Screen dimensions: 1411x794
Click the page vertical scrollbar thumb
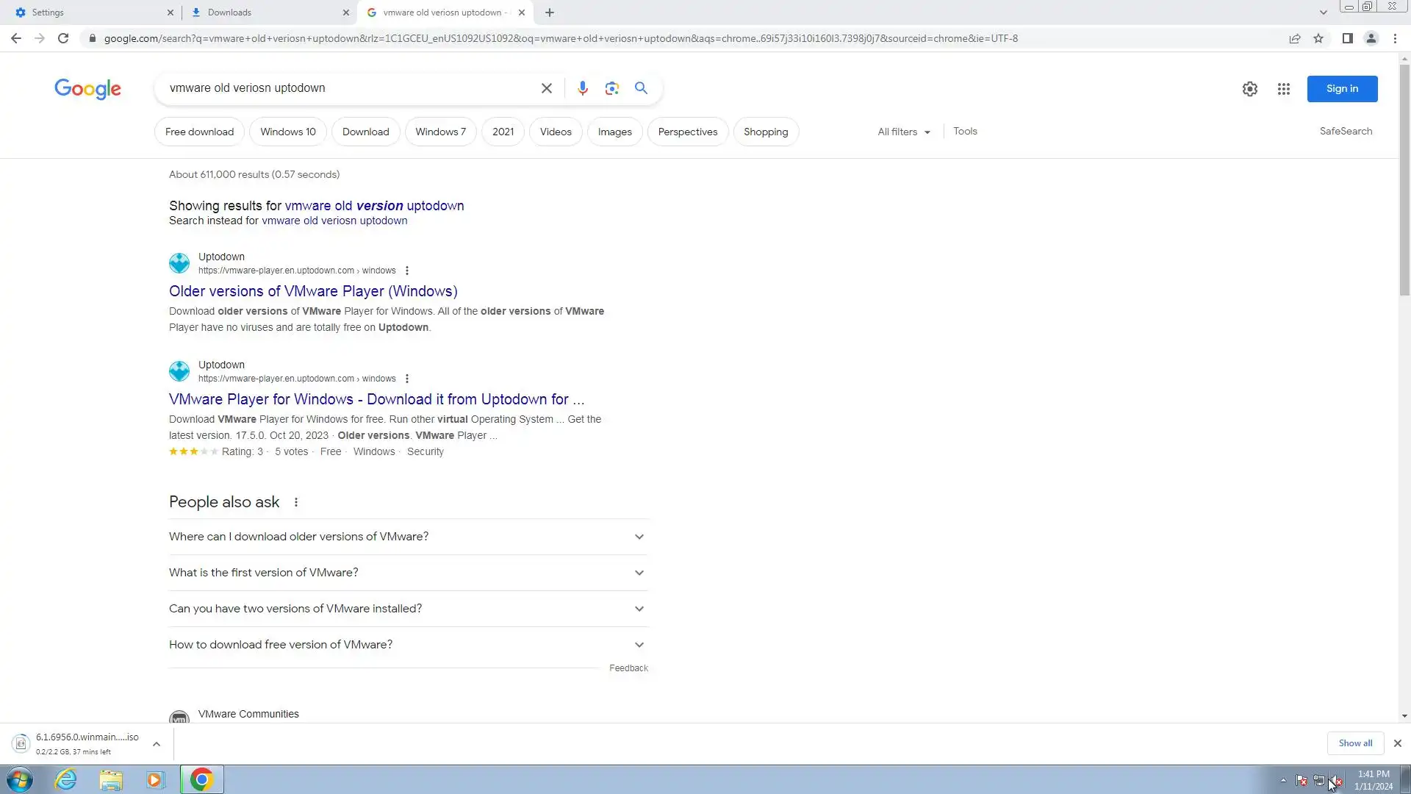tap(1404, 180)
